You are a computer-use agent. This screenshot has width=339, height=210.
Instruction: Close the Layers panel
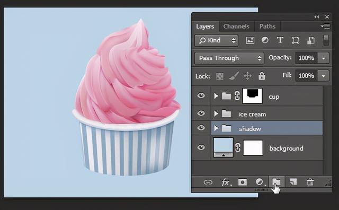pyautogui.click(x=327, y=16)
